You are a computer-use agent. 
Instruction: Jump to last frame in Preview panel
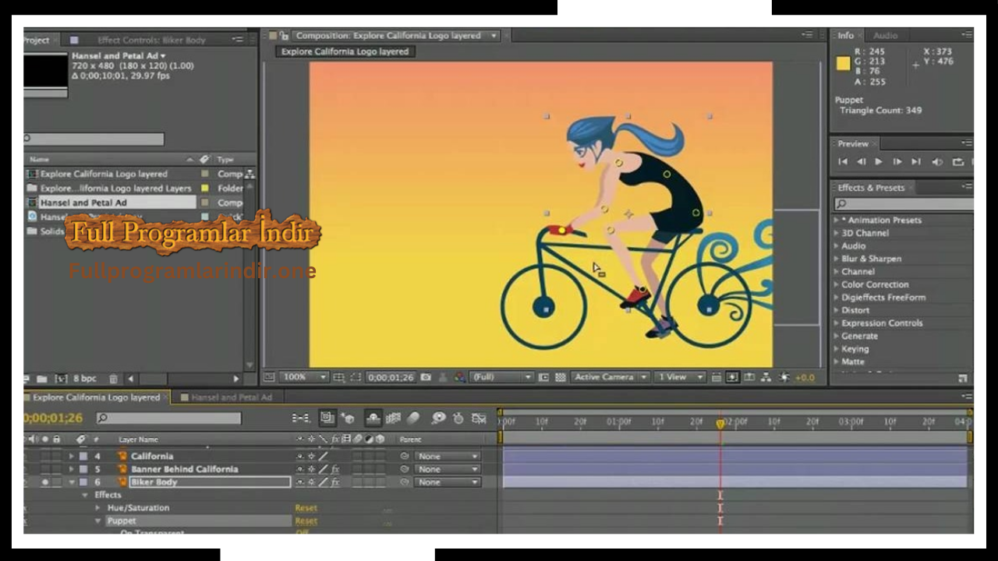[915, 162]
